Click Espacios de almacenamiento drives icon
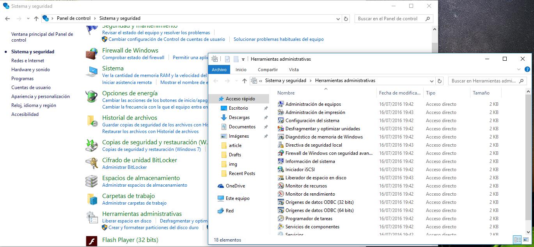Viewport: 534px width, 247px height. pos(92,181)
